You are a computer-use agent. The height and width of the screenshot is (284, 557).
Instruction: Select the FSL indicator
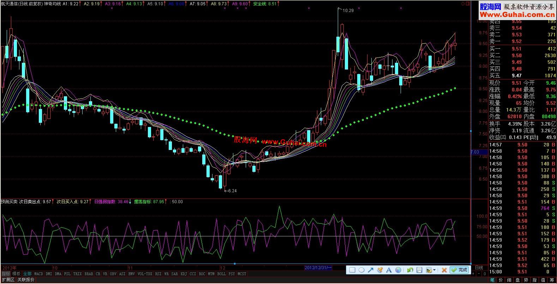click(x=67, y=274)
